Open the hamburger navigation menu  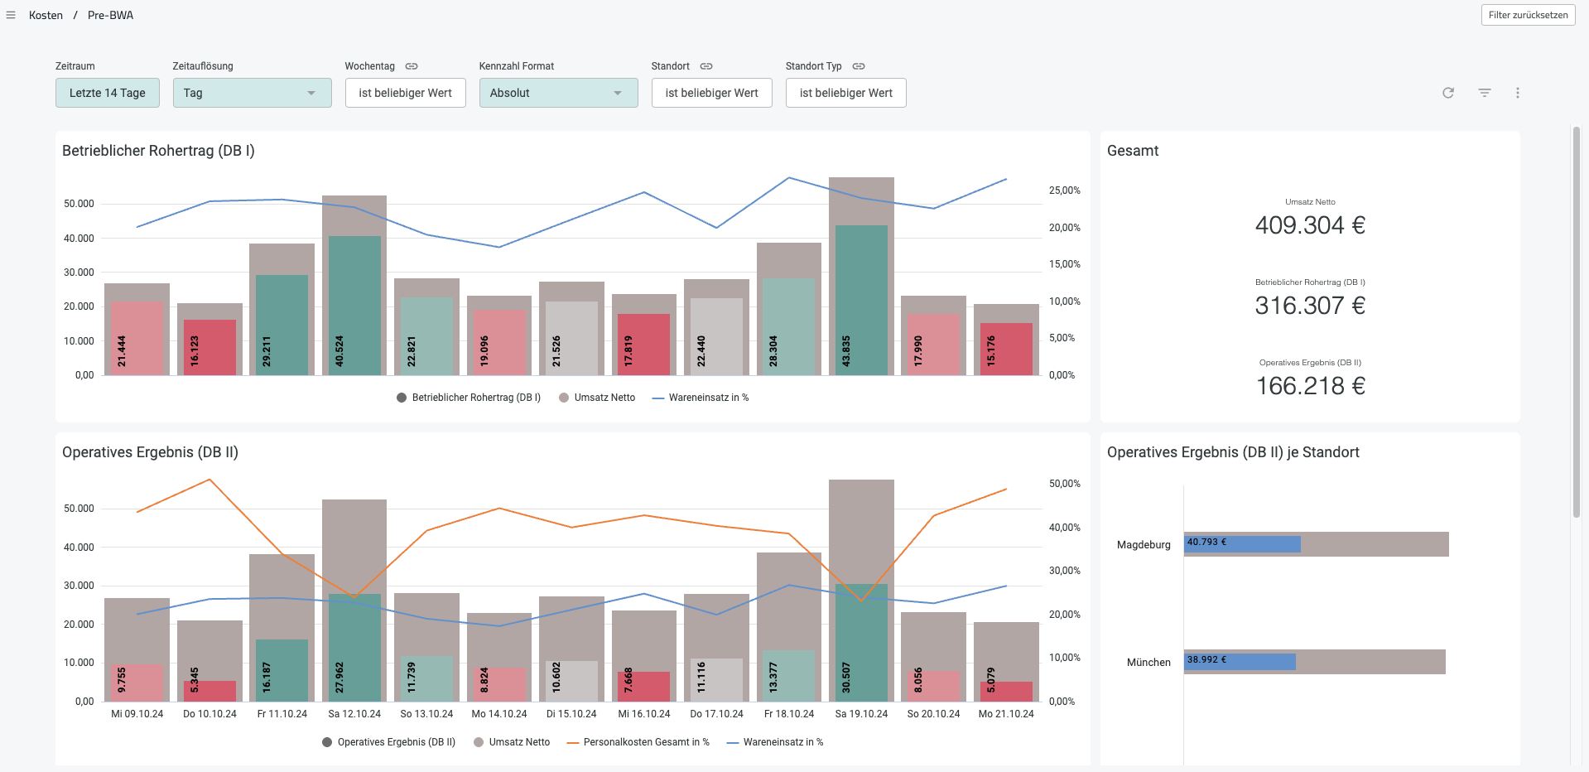pos(11,15)
